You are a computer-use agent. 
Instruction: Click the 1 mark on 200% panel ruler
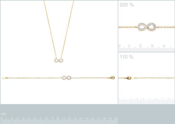coord(129,46)
